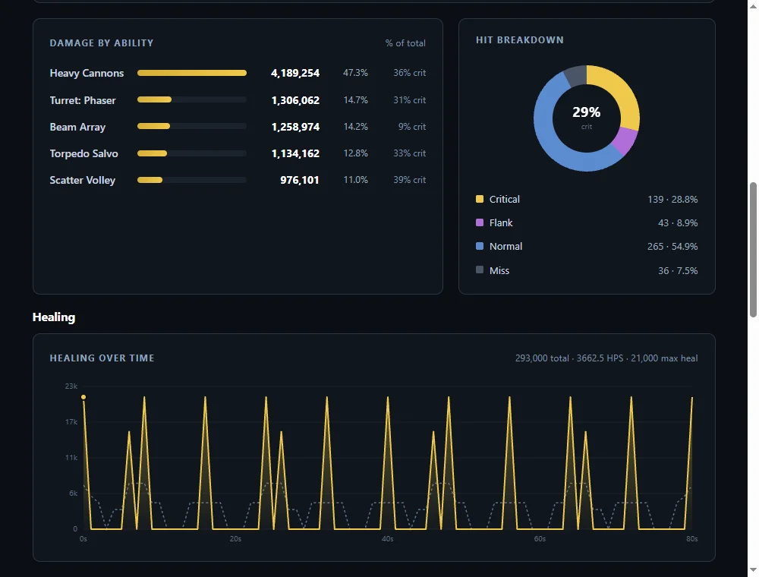Click the healing totals summary text
The height and width of the screenshot is (577, 759).
pos(606,358)
